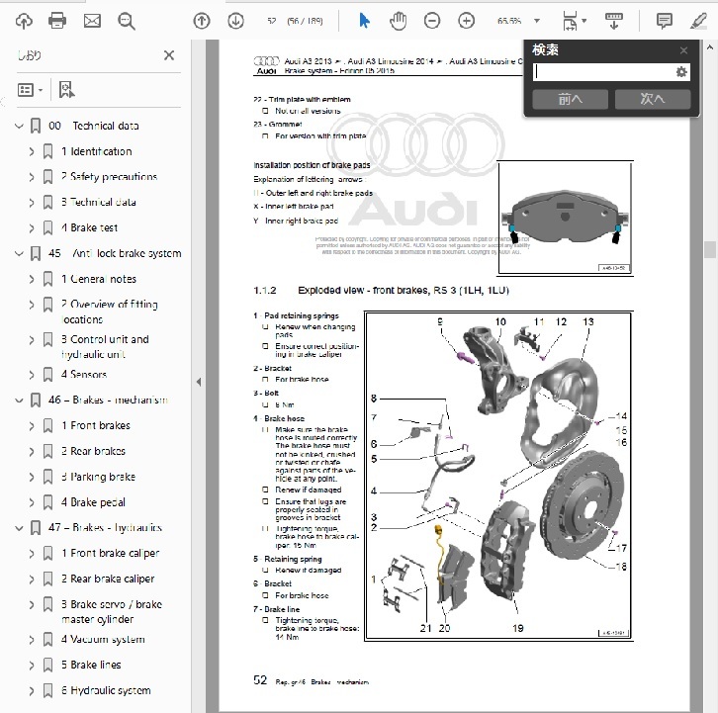Collapse the 00 Technical data section
This screenshot has height=713, width=718.
19,126
